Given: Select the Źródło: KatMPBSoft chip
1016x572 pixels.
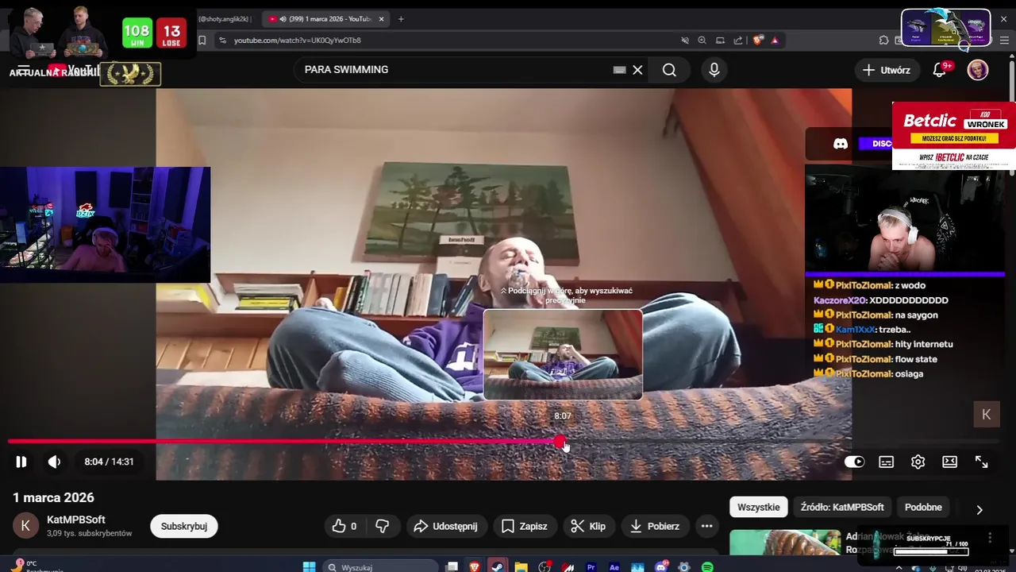Looking at the screenshot, I should click(x=842, y=507).
